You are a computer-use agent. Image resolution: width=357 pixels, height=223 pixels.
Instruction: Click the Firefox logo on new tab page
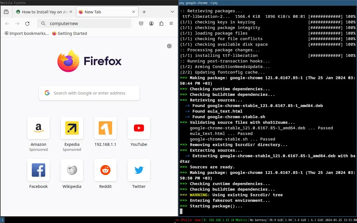[89, 61]
